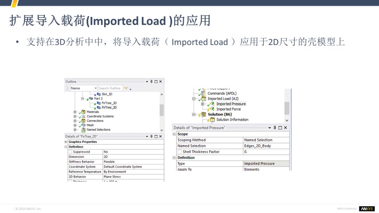Screen dimensions: 379x213
Task: Collapse the Part 2 tree node
Action: pyautogui.click(x=83, y=99)
